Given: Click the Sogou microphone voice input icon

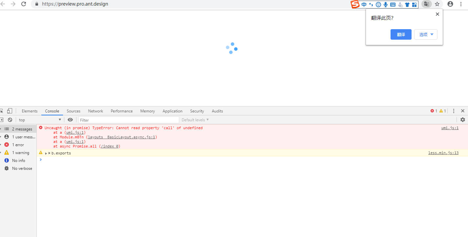Looking at the screenshot, I should coord(386,5).
